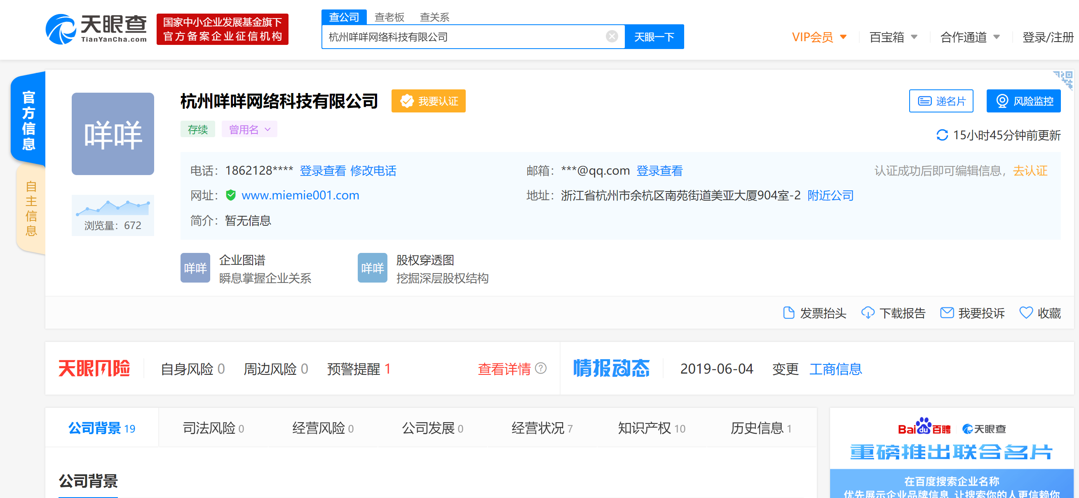This screenshot has width=1079, height=498.
Task: Expand the 曾用名 former names dropdown
Action: (250, 129)
